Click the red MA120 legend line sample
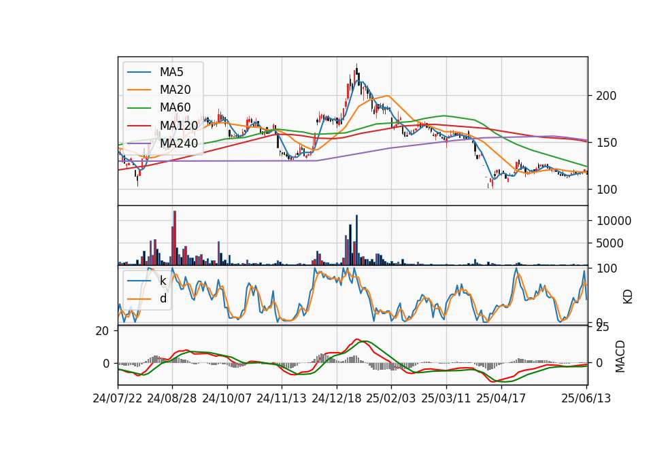 pyautogui.click(x=139, y=126)
